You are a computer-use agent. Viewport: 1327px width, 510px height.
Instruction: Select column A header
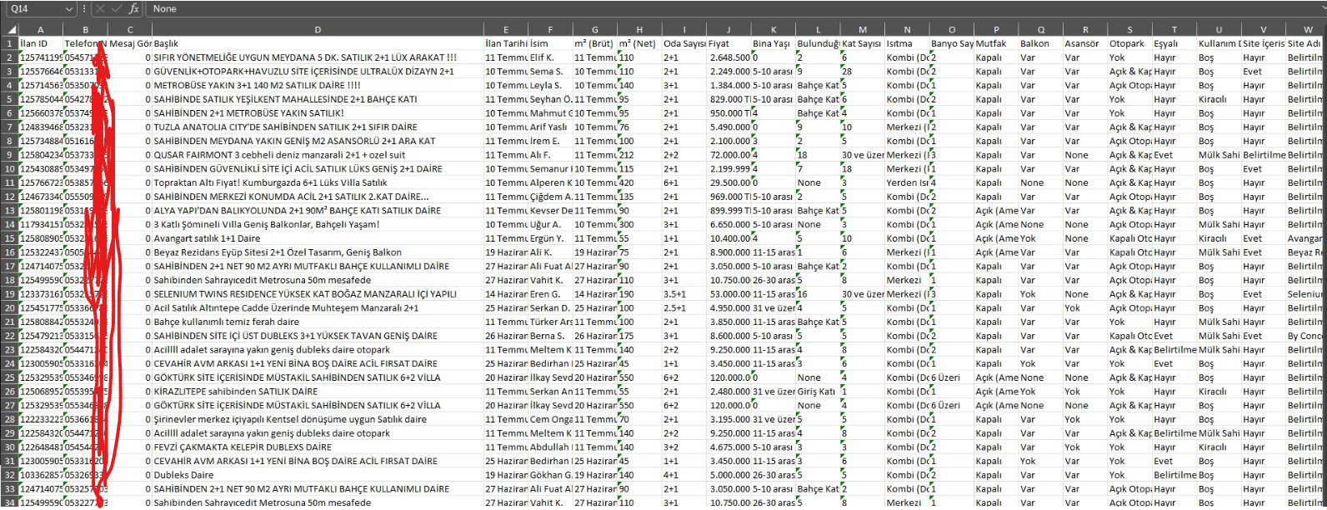pos(42,30)
